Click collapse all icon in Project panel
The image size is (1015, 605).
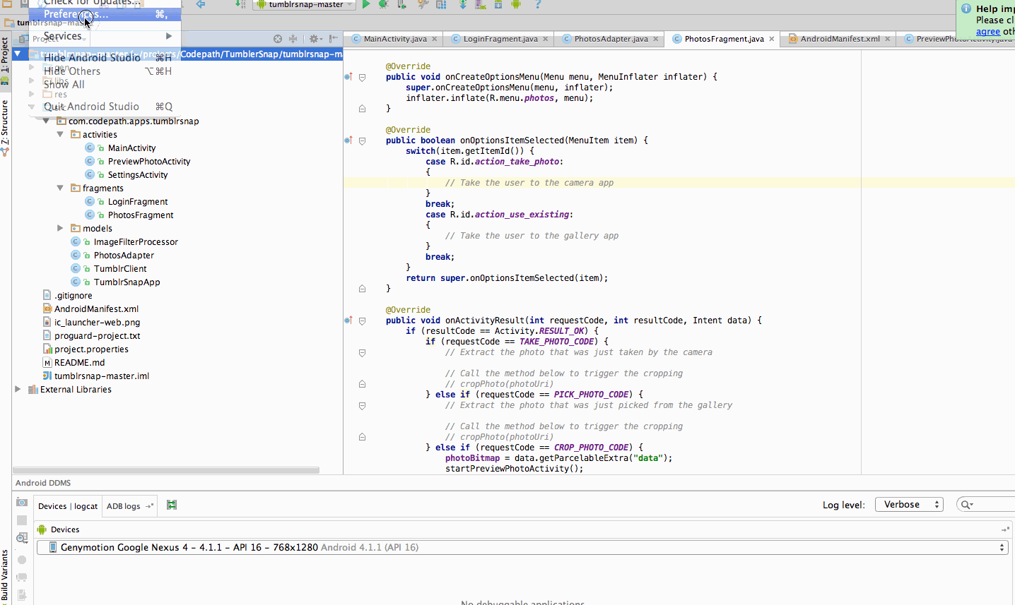(293, 39)
